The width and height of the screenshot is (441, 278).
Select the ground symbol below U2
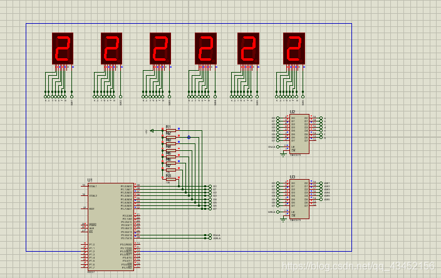pos(283,155)
